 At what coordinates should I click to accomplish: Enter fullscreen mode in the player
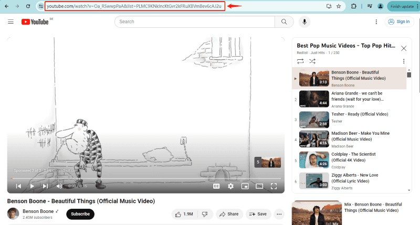point(274,186)
